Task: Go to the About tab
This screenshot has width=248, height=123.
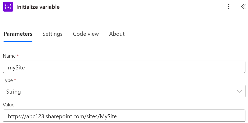Action: (117, 34)
